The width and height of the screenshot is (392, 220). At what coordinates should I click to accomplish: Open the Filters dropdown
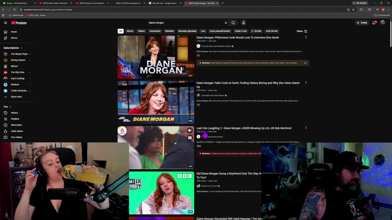(x=302, y=31)
